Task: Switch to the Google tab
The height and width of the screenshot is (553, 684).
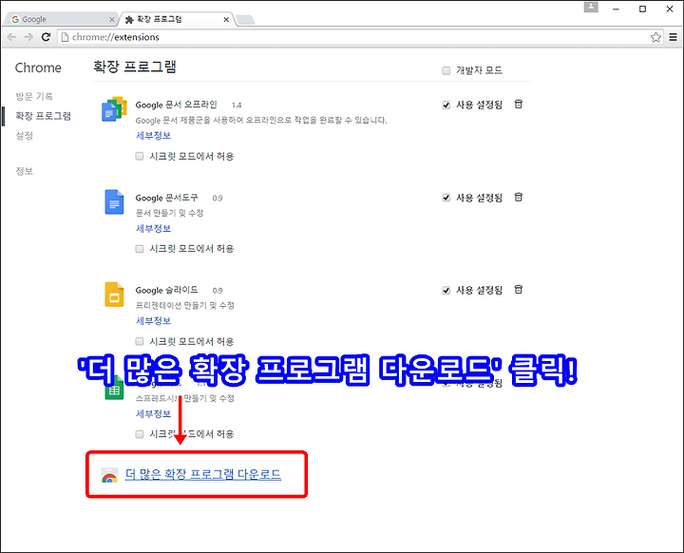Action: [61, 19]
